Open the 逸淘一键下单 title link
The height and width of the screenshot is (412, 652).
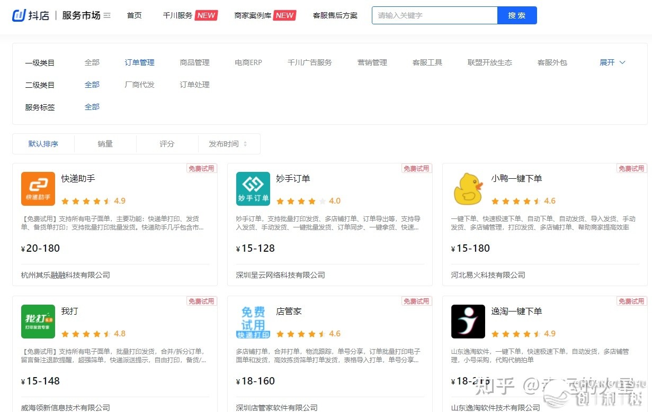(517, 312)
